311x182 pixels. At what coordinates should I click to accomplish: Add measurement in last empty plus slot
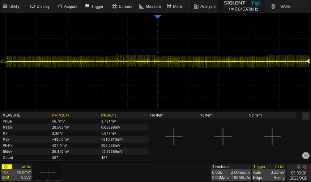(272, 136)
